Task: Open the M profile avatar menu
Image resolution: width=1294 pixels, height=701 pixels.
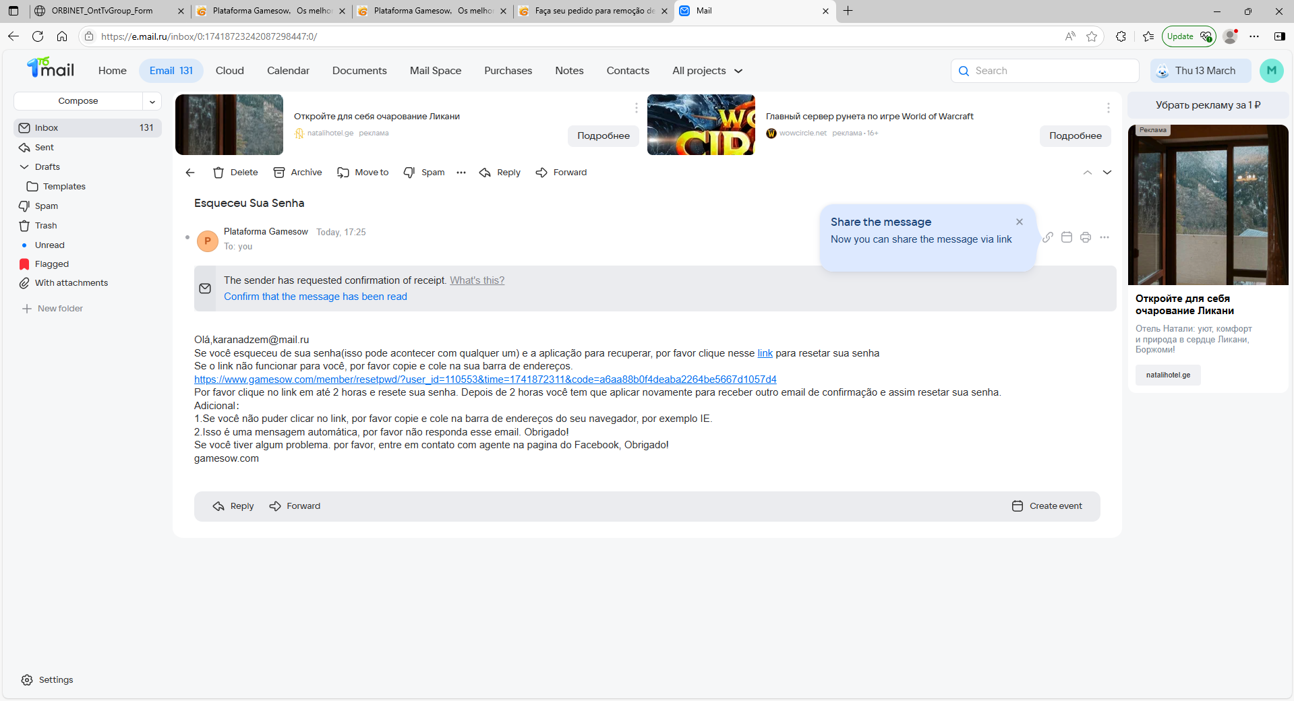Action: [x=1271, y=71]
